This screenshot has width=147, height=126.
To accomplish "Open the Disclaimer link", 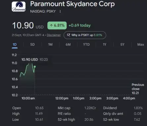I will [54, 35].
